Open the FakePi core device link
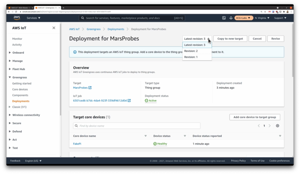This screenshot has height=174, width=300. click(77, 144)
